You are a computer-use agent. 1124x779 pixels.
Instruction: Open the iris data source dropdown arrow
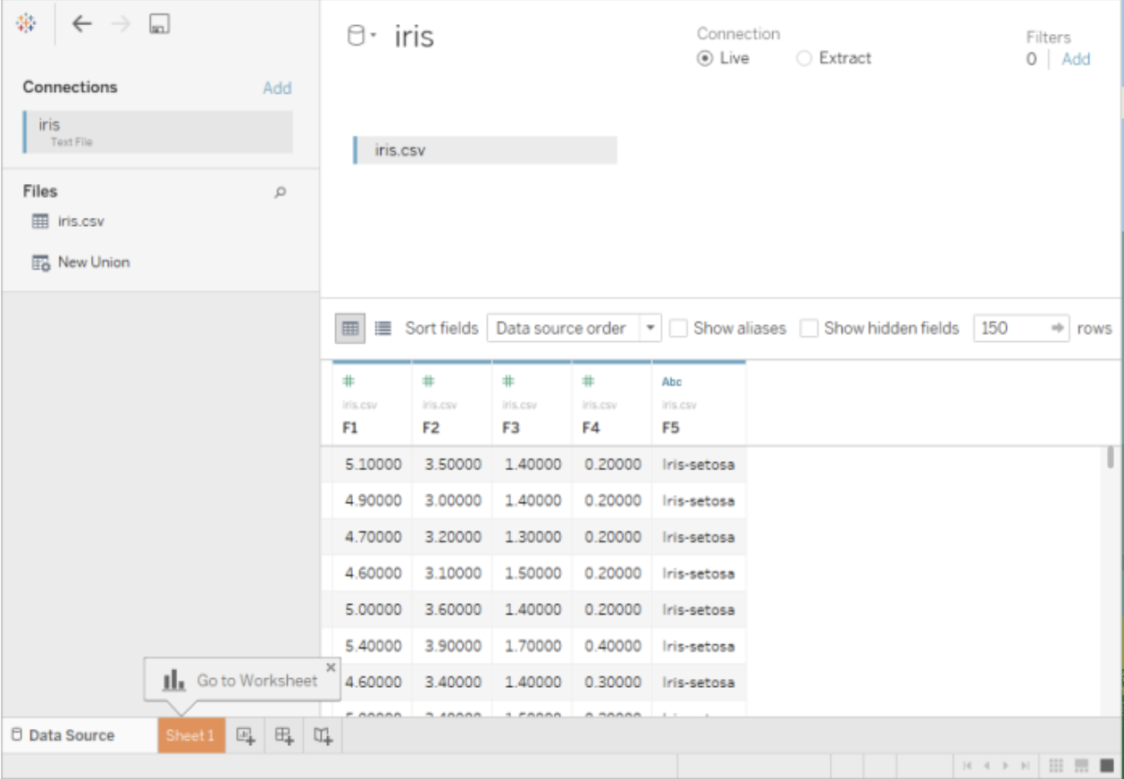tap(374, 37)
